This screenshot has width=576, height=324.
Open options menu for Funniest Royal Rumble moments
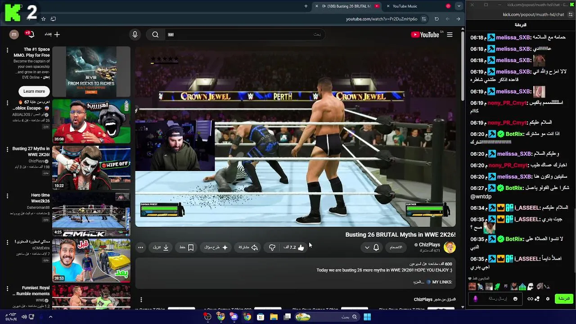(7, 288)
